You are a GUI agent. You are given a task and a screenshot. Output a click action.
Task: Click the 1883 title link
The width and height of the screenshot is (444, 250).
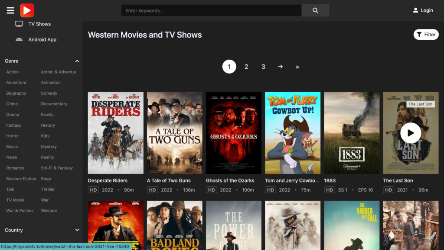tap(330, 180)
